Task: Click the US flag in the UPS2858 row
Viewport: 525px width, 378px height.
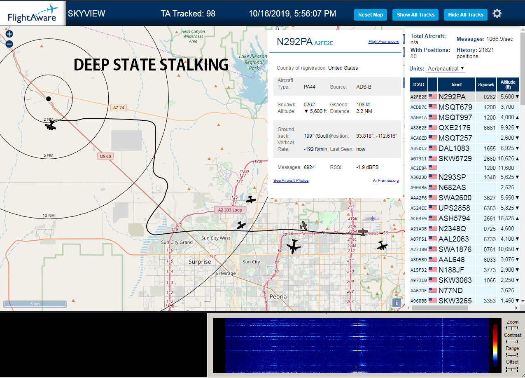Action: click(x=432, y=208)
